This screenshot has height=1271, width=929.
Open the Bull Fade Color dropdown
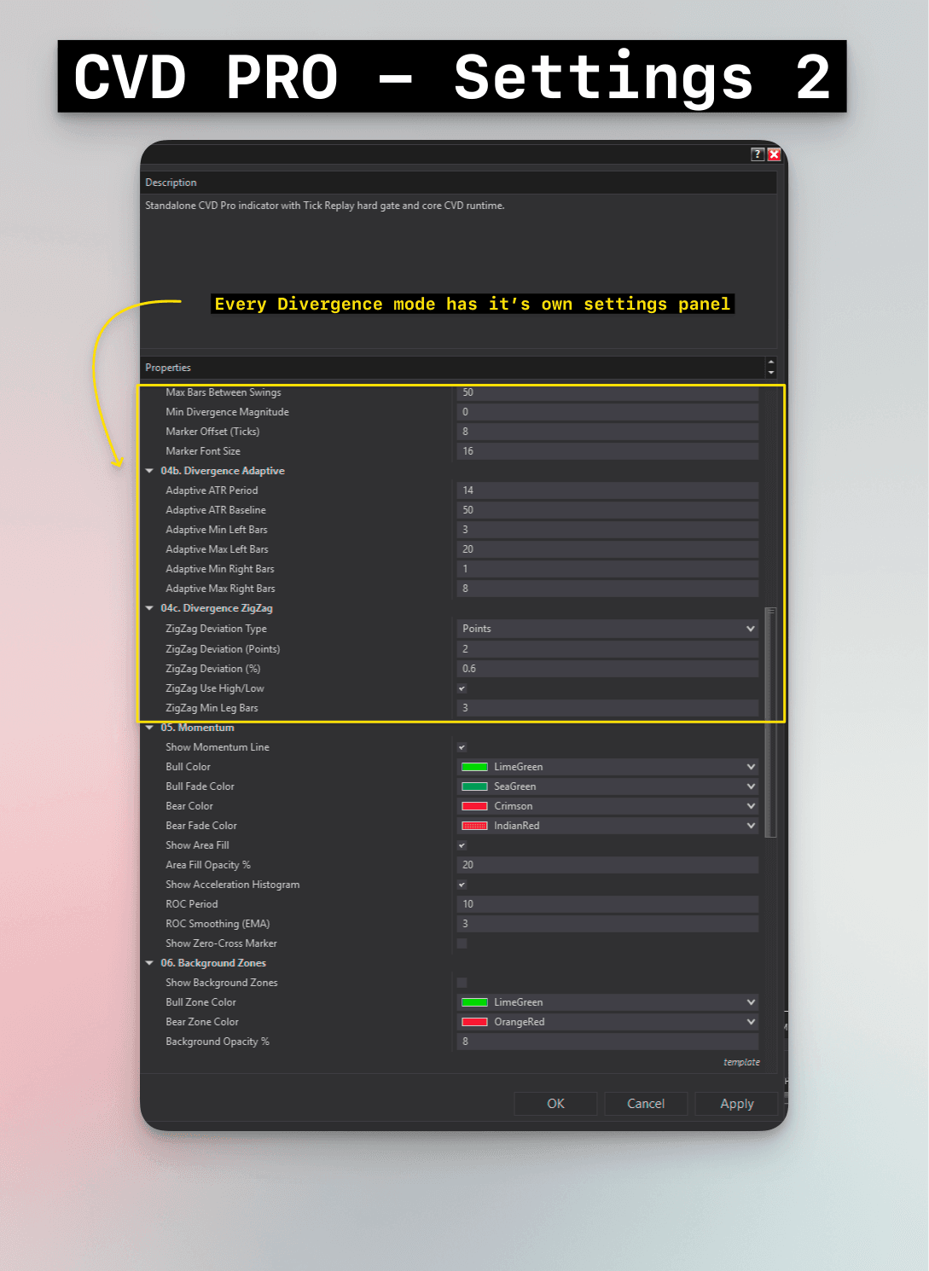749,786
